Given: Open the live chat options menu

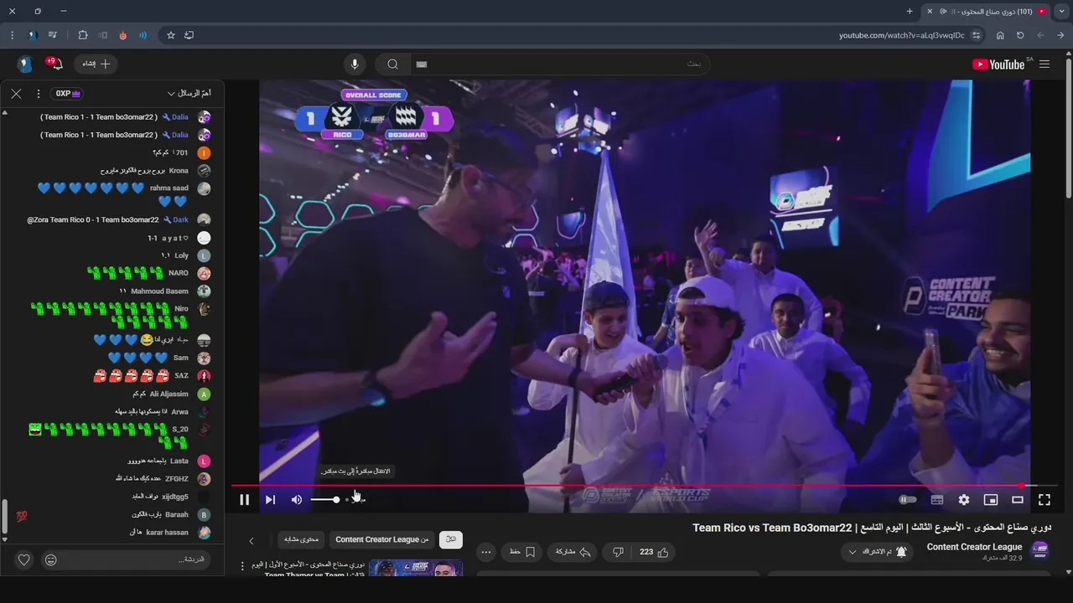Looking at the screenshot, I should click(38, 94).
